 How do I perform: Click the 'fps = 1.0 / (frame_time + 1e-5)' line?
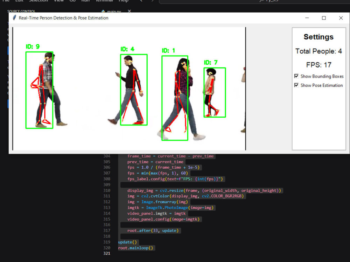(163, 167)
